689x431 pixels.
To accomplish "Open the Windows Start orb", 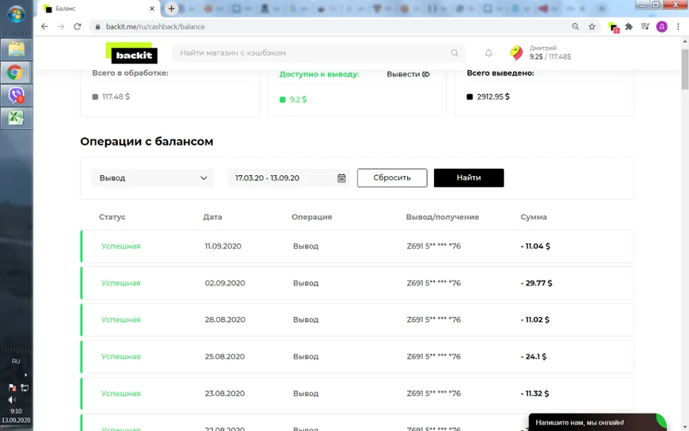I will pos(17,14).
